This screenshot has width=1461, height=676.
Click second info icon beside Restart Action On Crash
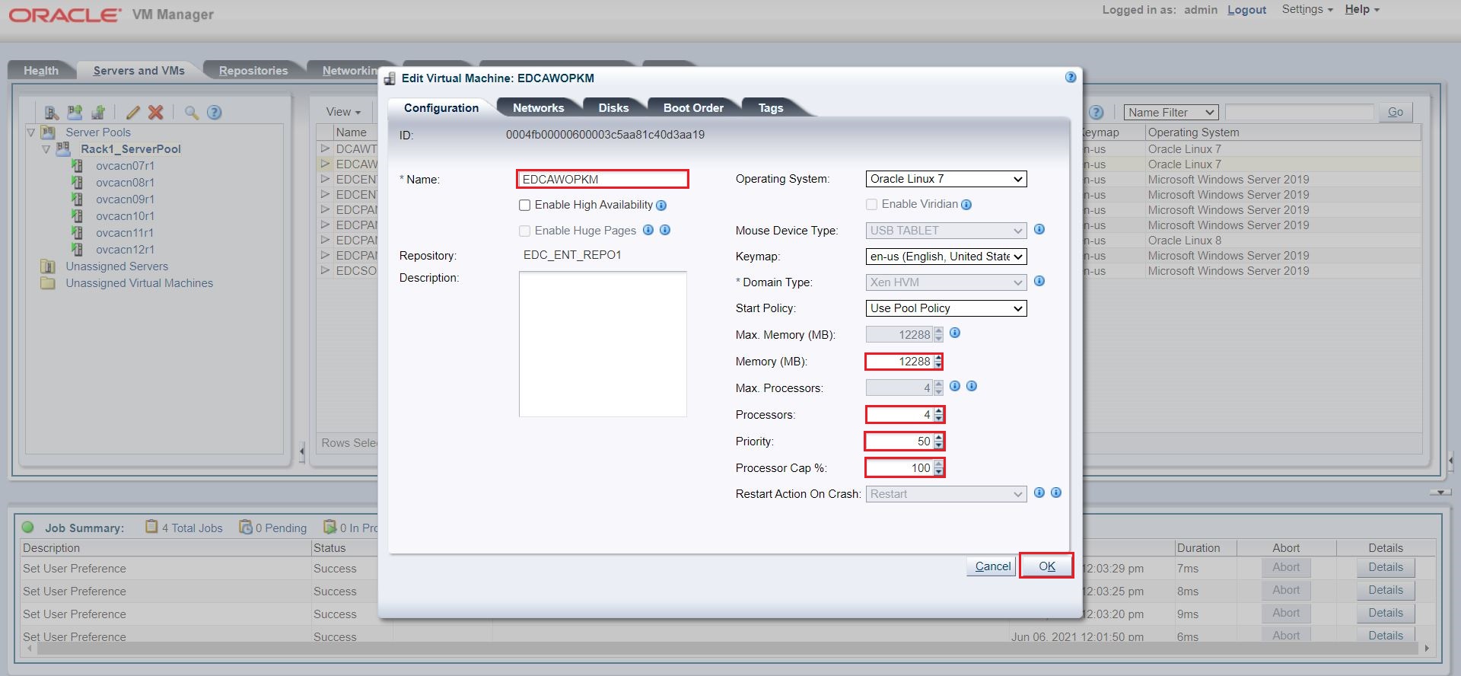click(1056, 493)
